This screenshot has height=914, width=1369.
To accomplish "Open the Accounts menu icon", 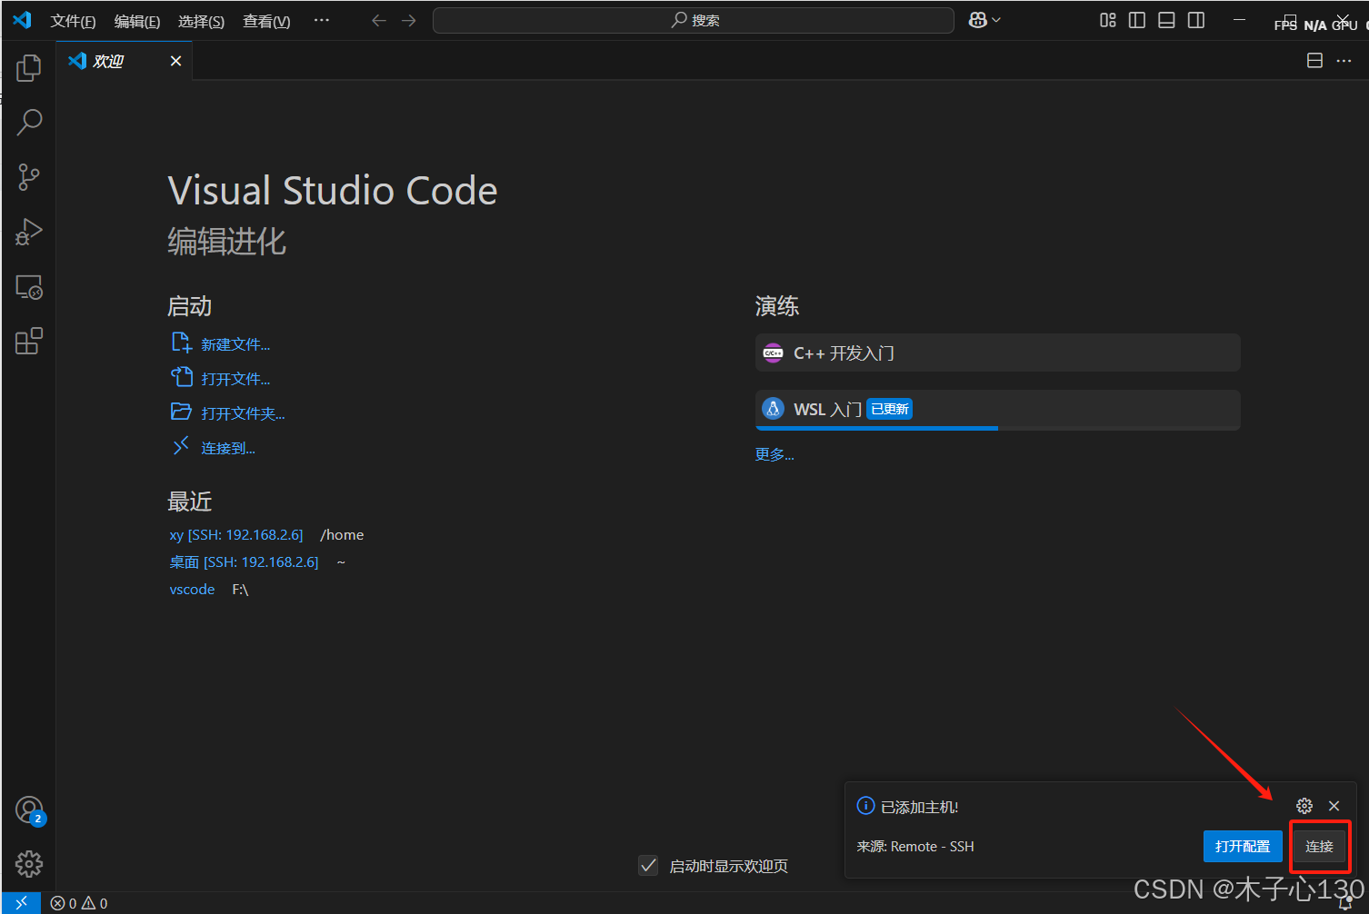I will pos(29,810).
